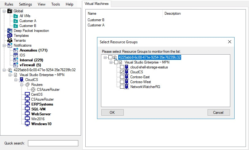Collapse the Notifications tree node
Screen dimensions: 249x150
(x=4, y=46)
